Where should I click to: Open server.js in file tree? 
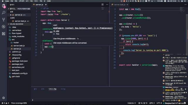point(17,49)
